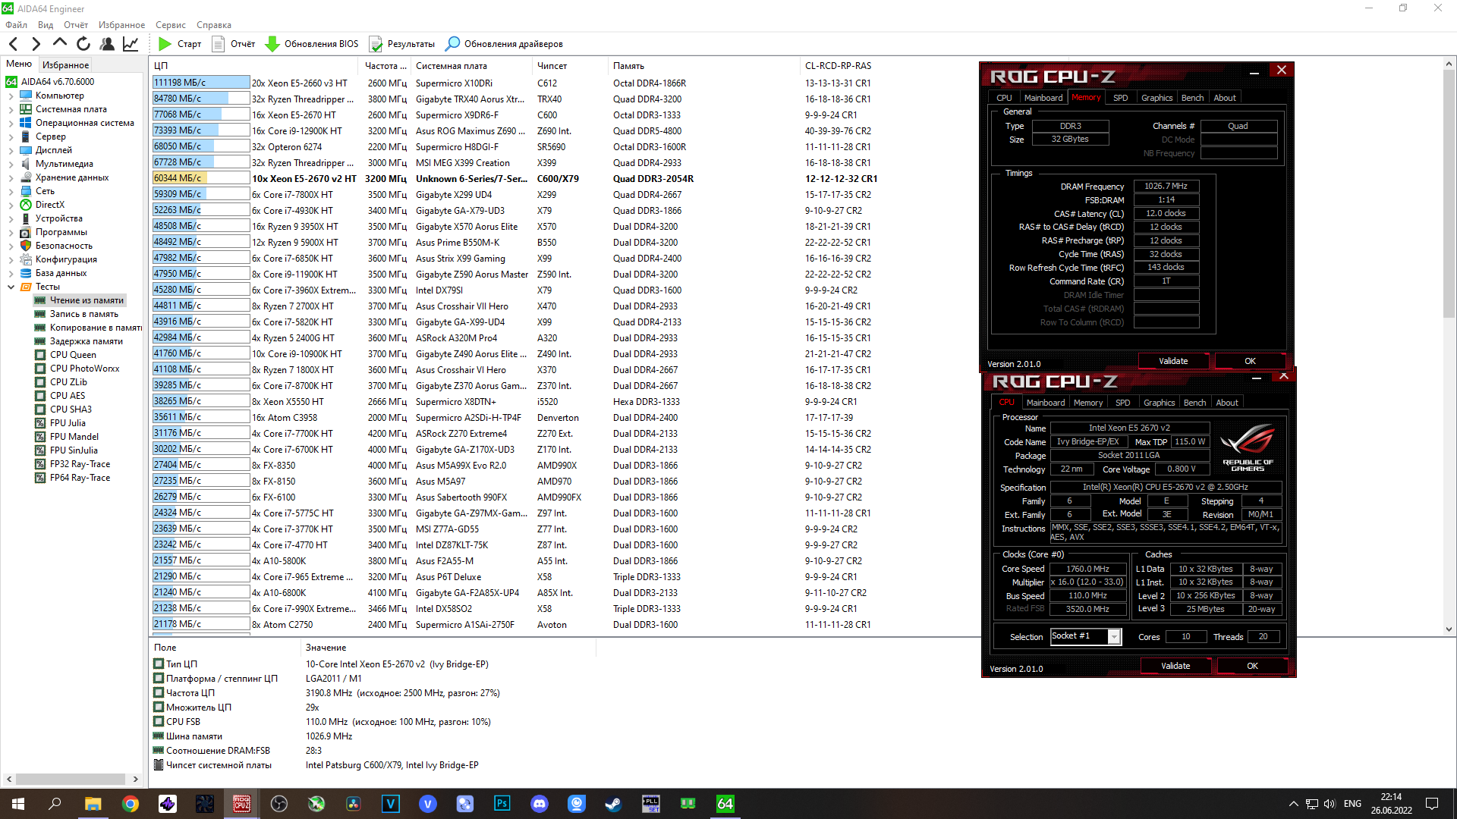Click AIDA64 icon in taskbar
Viewport: 1457px width, 819px height.
[725, 804]
